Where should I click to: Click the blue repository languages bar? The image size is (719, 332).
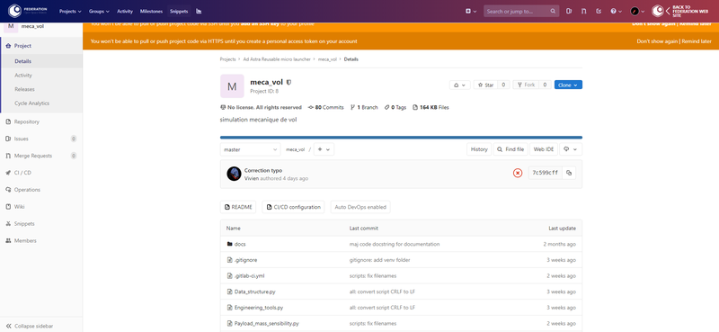coord(401,138)
